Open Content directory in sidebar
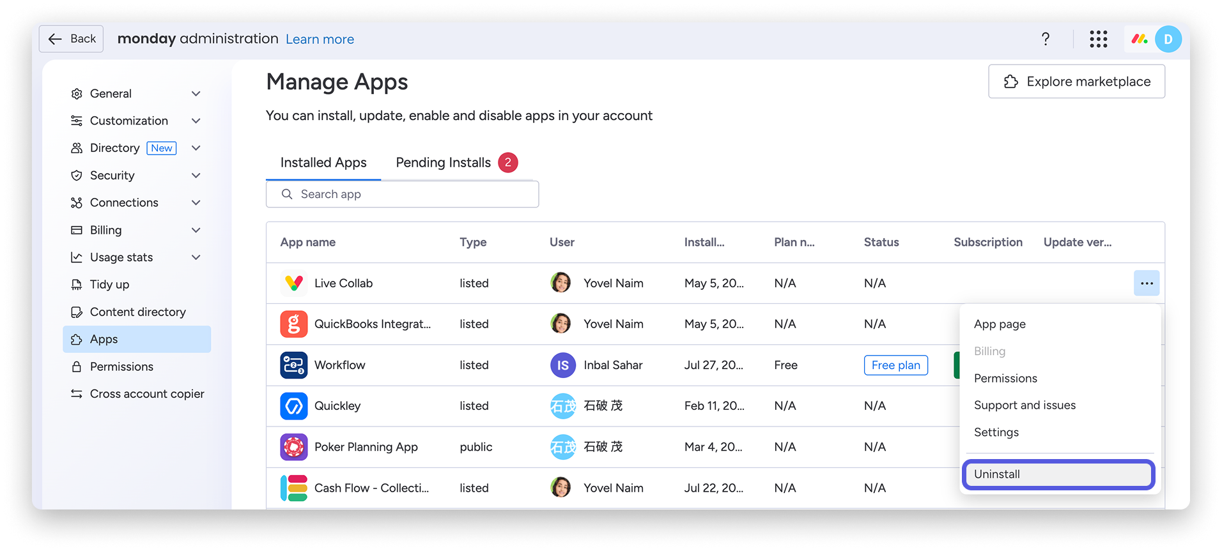 click(x=137, y=312)
